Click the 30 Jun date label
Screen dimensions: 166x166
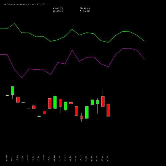point(81,158)
